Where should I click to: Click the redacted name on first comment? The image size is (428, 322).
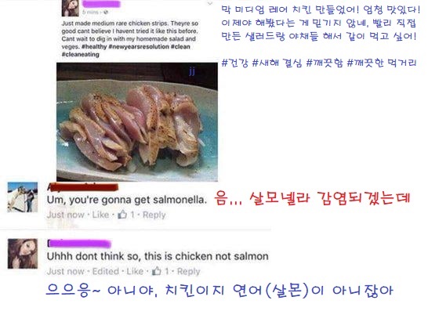click(x=83, y=187)
